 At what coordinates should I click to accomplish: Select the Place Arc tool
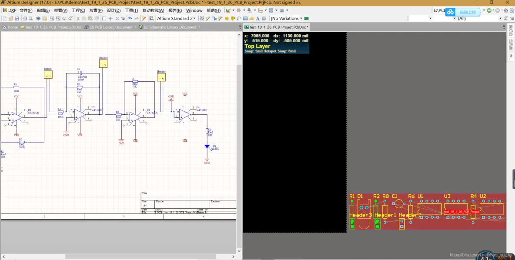pyautogui.click(x=239, y=18)
